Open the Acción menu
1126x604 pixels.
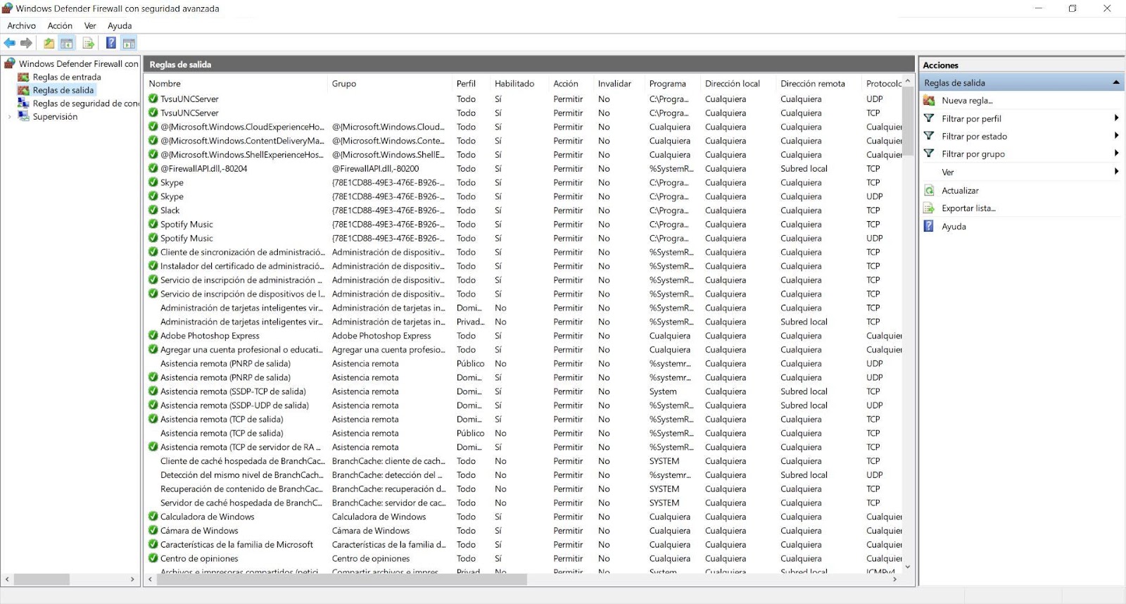pyautogui.click(x=60, y=26)
